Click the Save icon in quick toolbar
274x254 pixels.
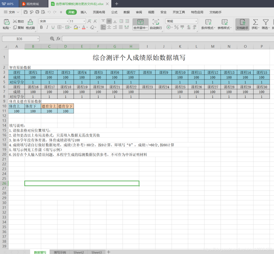pos(25,12)
